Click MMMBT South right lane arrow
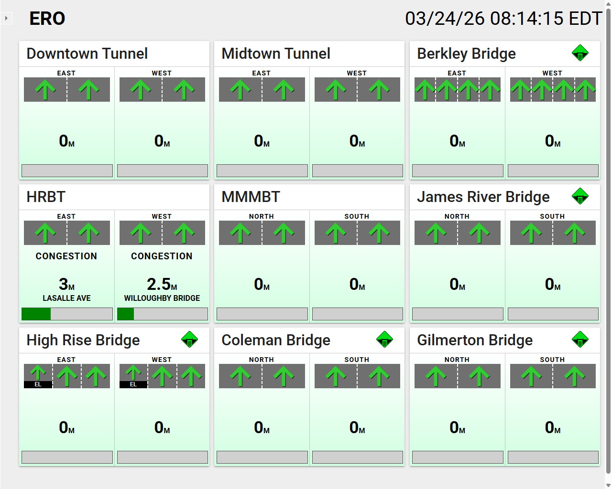 pyautogui.click(x=379, y=233)
